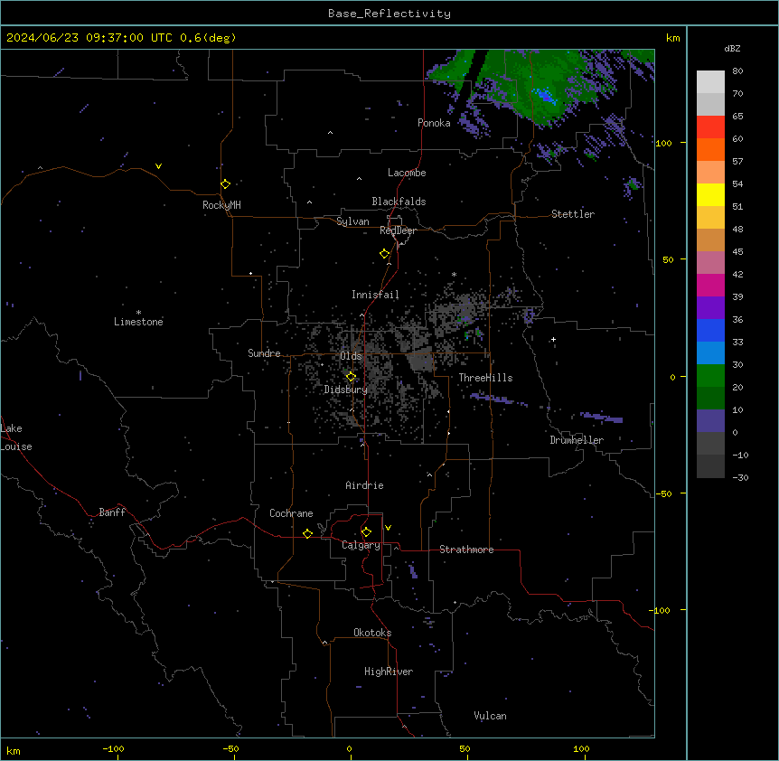Viewport: 779px width, 761px height.
Task: Pick the light gray 70-80 dBZ legend swatch
Action: pyautogui.click(x=710, y=82)
